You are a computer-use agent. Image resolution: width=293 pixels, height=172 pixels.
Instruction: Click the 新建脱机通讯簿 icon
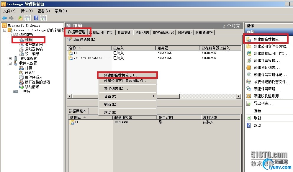point(249,96)
